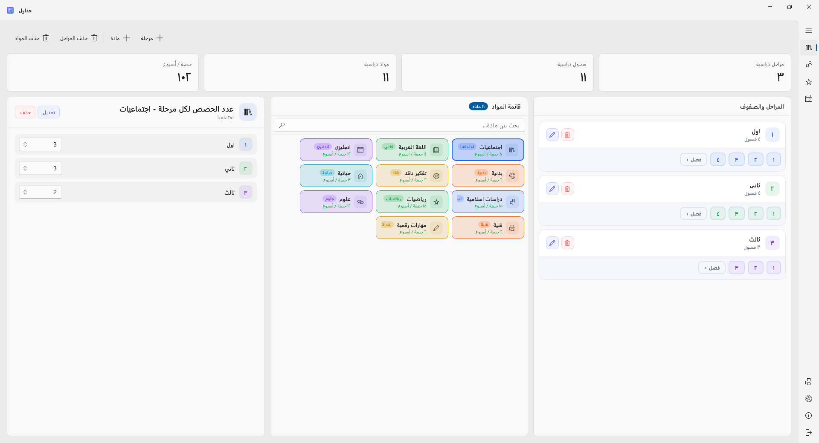Click the add مادة toolbar button
The height and width of the screenshot is (443, 819).
[x=120, y=38]
